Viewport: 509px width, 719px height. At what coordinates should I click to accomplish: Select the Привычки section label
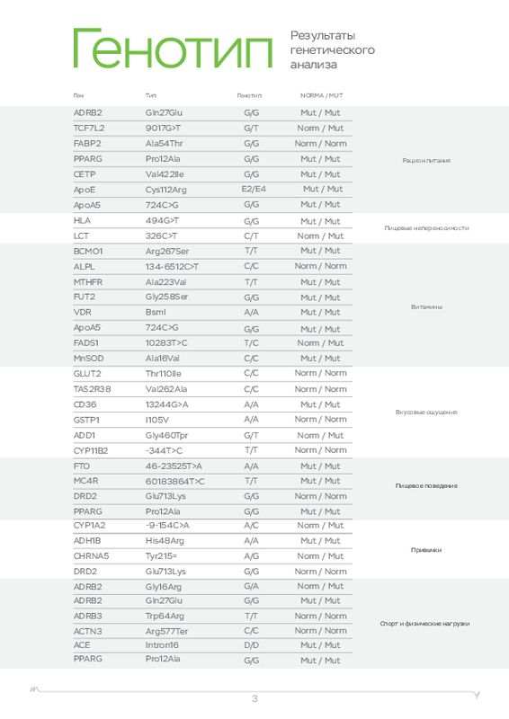tap(426, 550)
